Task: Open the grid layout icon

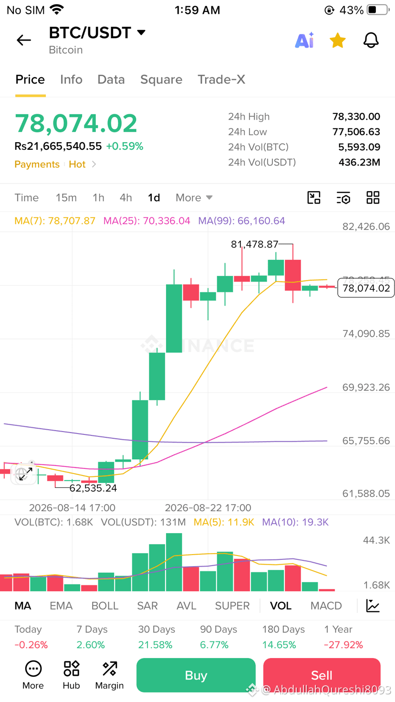Action: tap(373, 197)
